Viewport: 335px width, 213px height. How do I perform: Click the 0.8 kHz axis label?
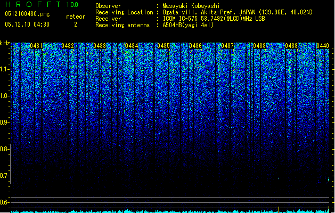(5, 149)
